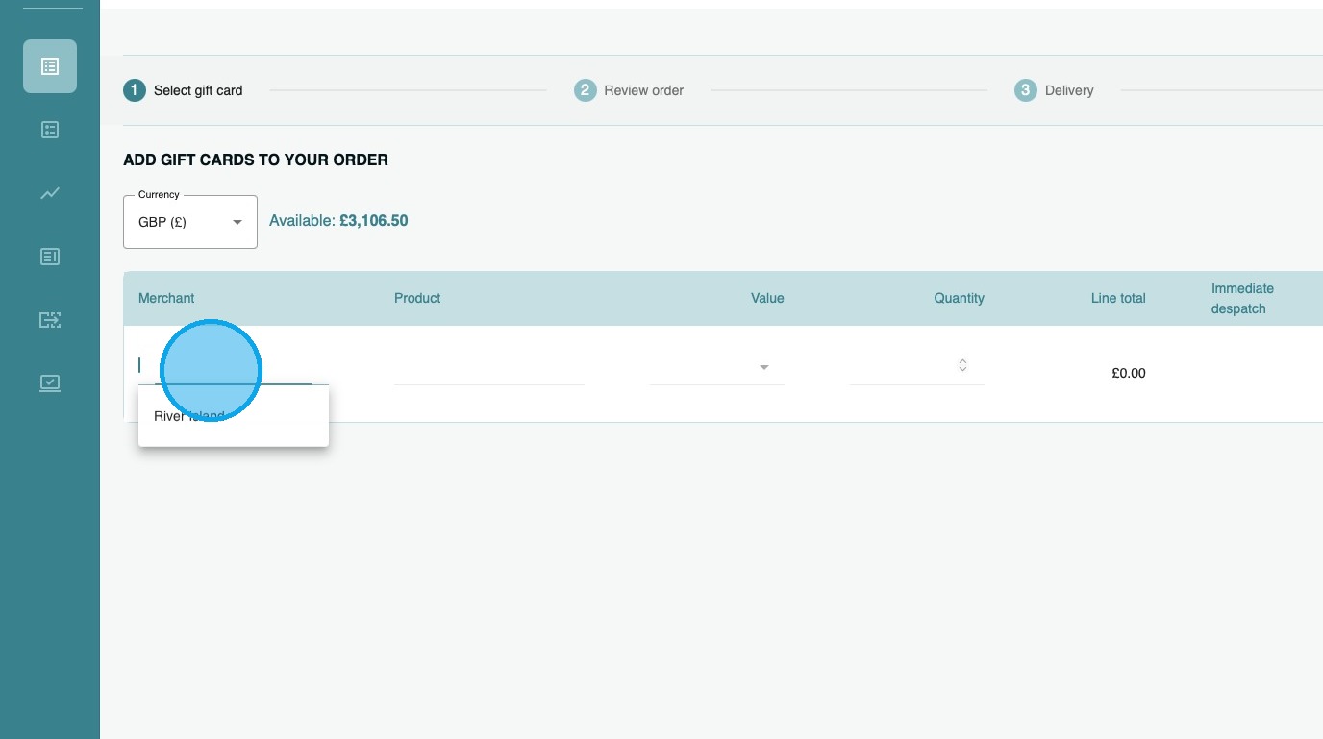Expand the Value dropdown arrow
Image resolution: width=1323 pixels, height=739 pixels.
point(764,367)
